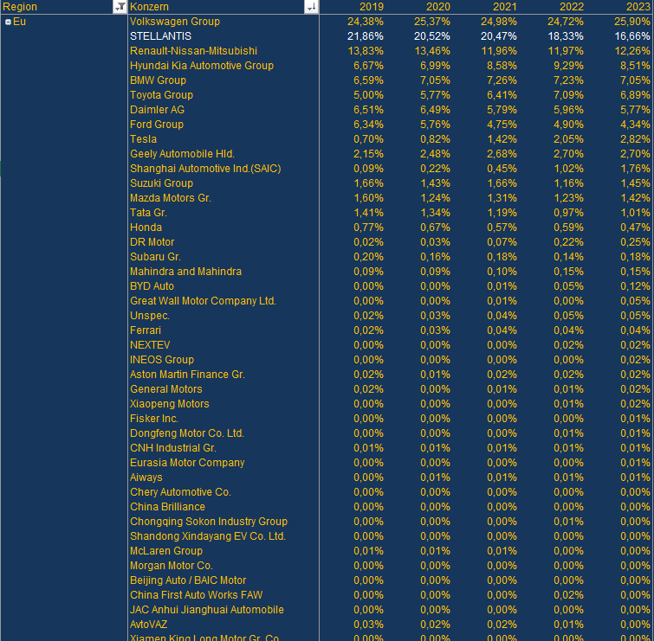Select the Fisker Inc. cell

click(x=154, y=419)
